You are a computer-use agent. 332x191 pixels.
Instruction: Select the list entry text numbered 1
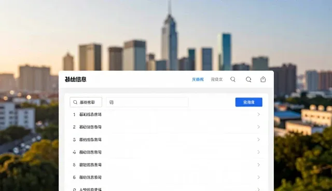90,115
